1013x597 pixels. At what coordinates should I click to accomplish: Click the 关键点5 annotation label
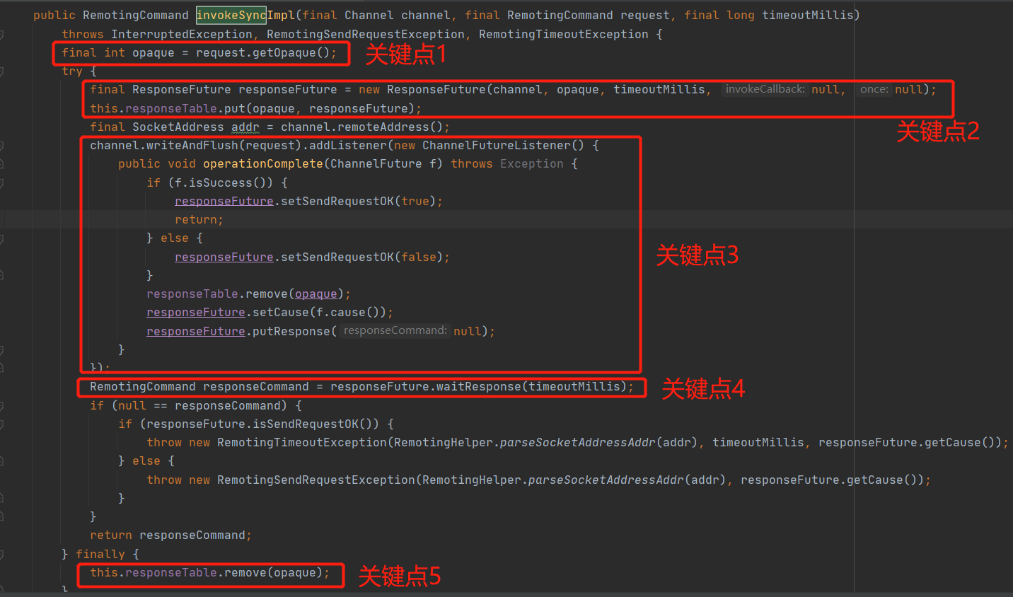tap(399, 576)
